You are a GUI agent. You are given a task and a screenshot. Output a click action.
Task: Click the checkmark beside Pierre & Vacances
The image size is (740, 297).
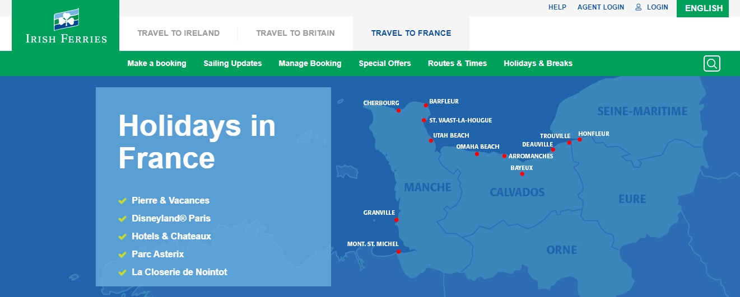tap(122, 201)
